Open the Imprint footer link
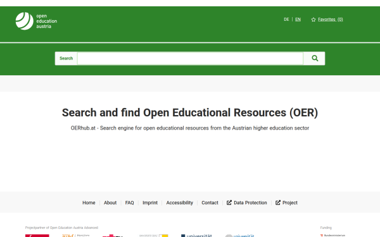The width and height of the screenshot is (380, 237). [x=150, y=203]
